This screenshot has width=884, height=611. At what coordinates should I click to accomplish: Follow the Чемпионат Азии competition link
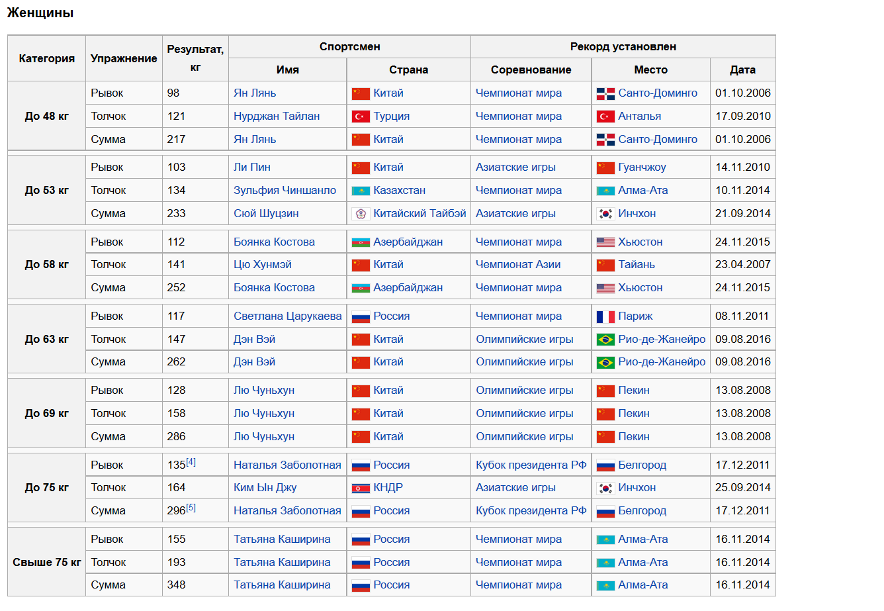pyautogui.click(x=518, y=265)
